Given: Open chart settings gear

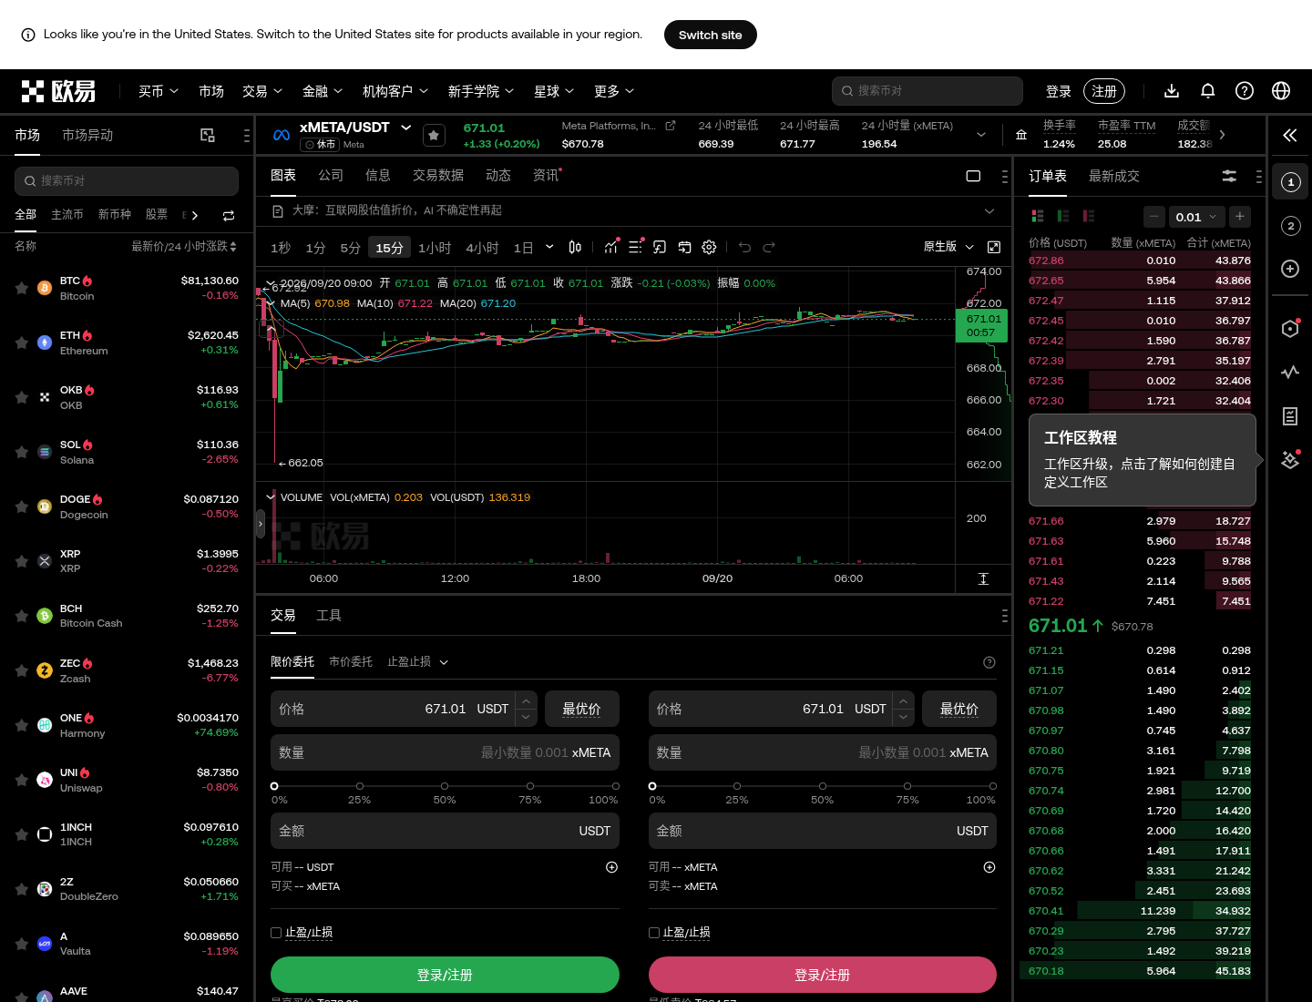Looking at the screenshot, I should pos(709,247).
